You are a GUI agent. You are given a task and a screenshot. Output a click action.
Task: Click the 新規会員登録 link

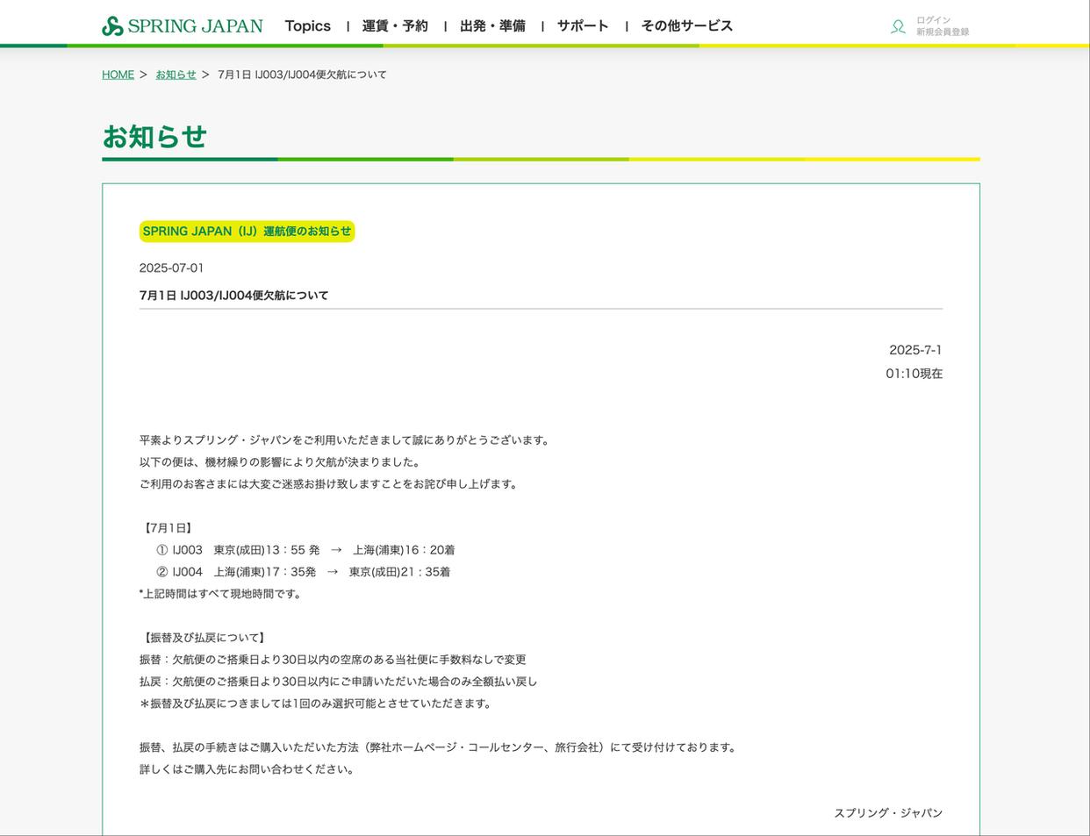click(943, 32)
